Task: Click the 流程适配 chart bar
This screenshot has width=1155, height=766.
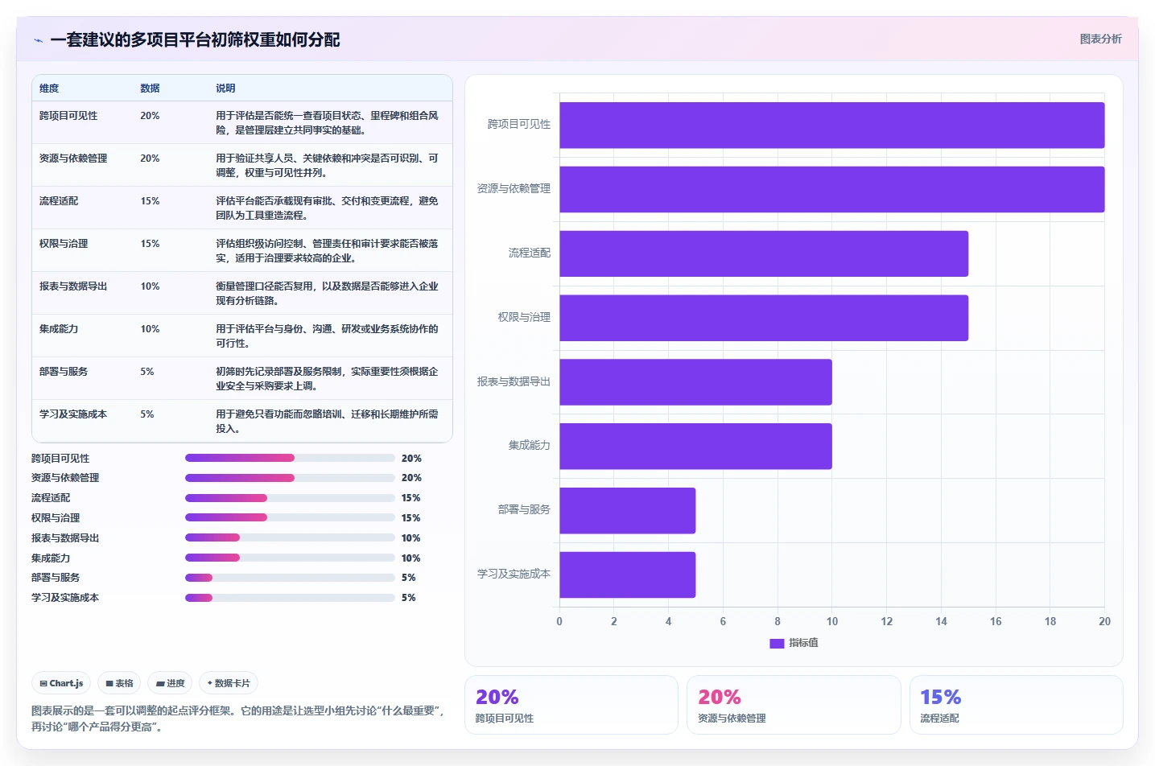Action: click(764, 253)
